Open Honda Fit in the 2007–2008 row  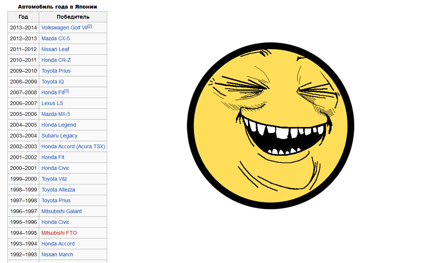[x=53, y=93]
